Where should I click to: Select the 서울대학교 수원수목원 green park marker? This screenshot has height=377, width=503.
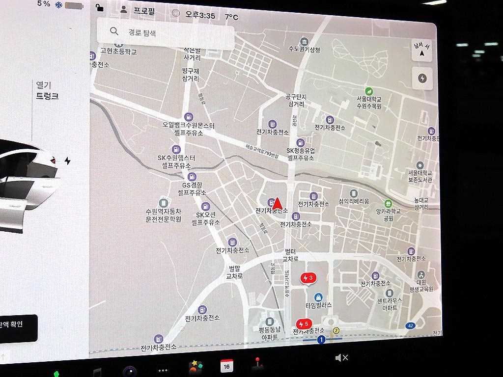click(368, 91)
